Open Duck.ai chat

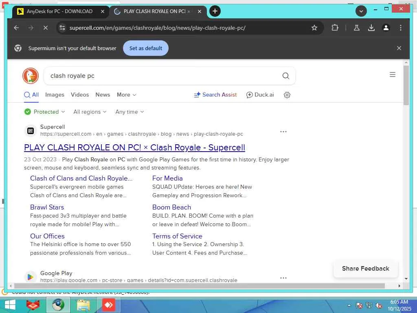[x=260, y=95]
